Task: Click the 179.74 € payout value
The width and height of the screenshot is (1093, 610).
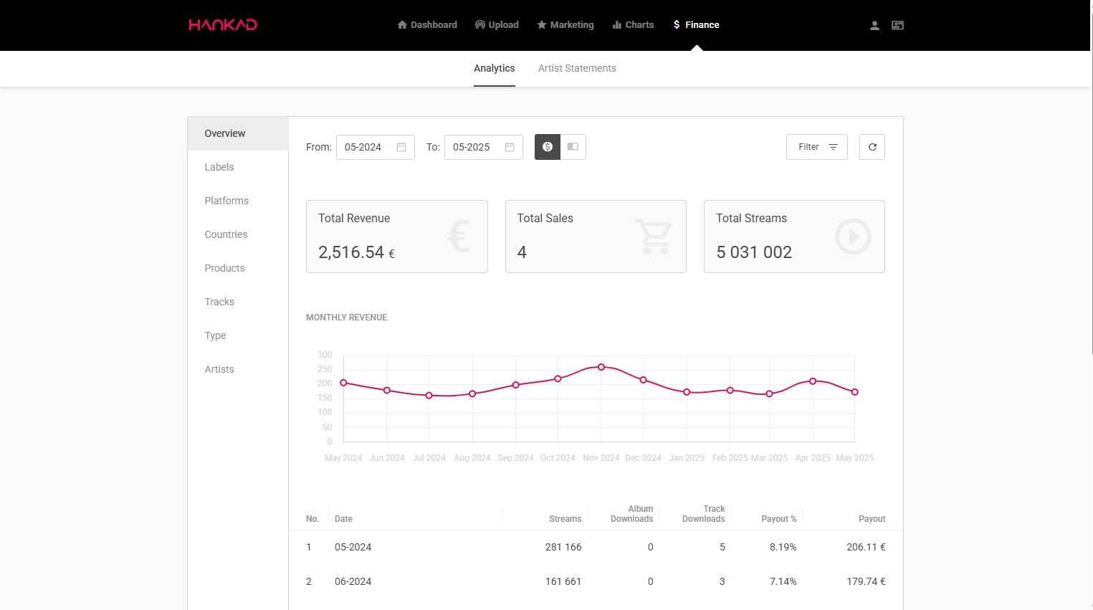Action: [866, 581]
